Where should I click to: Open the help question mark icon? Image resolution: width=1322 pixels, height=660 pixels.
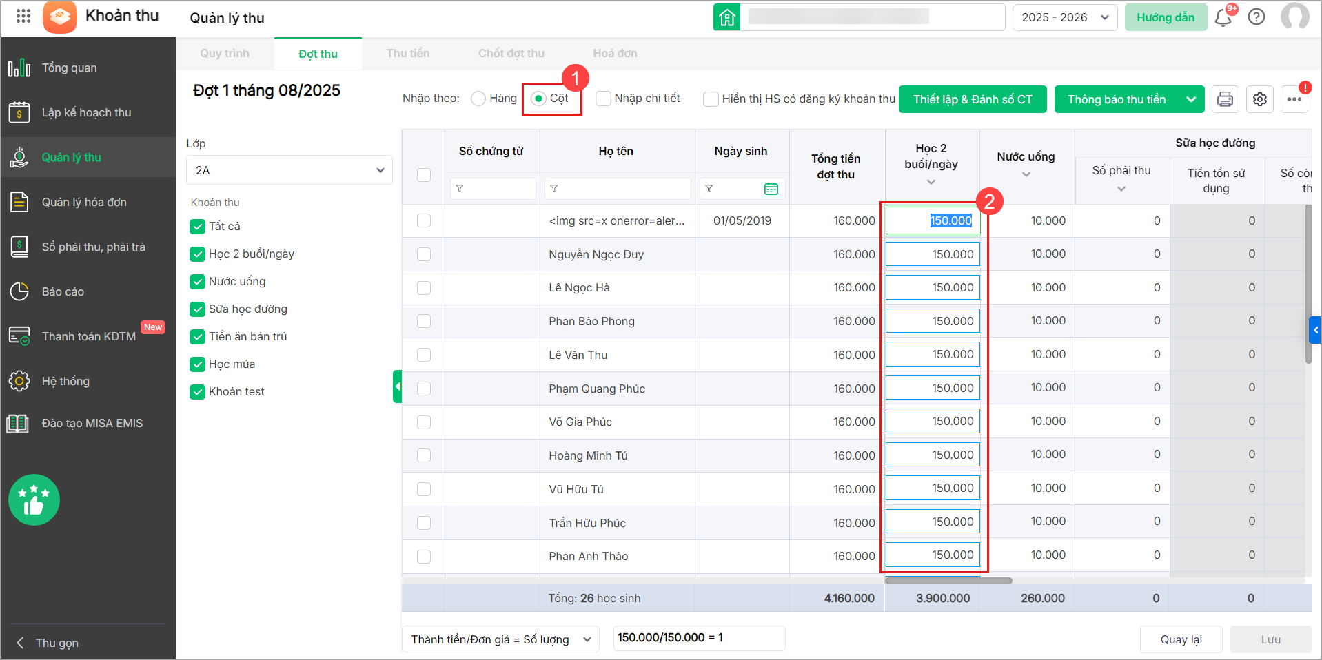click(1257, 17)
